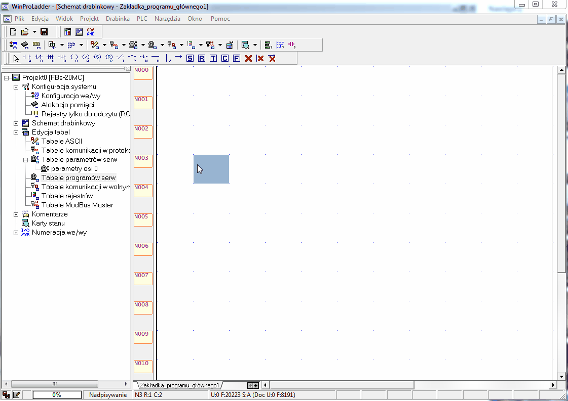Select Karty stanu in the project tree
The height and width of the screenshot is (401, 568).
tap(49, 224)
